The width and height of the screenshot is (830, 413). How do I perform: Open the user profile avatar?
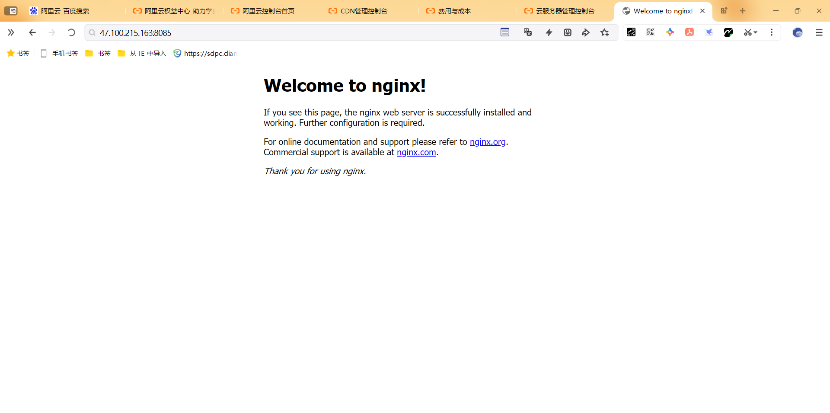(x=798, y=32)
